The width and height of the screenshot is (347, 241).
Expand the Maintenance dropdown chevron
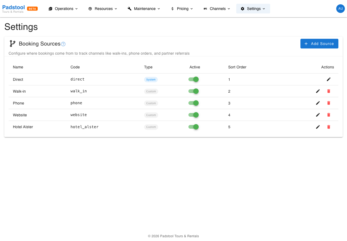pyautogui.click(x=159, y=9)
